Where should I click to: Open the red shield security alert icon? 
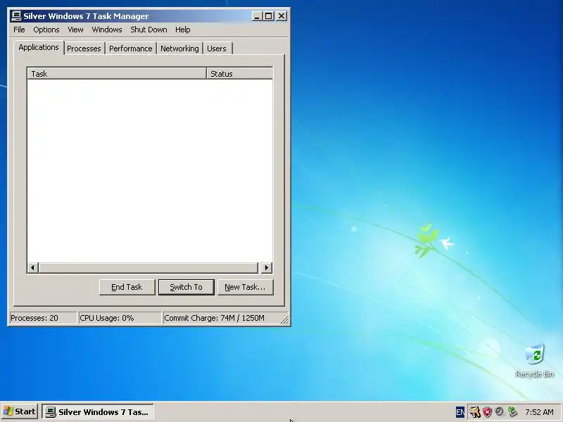[x=487, y=412]
